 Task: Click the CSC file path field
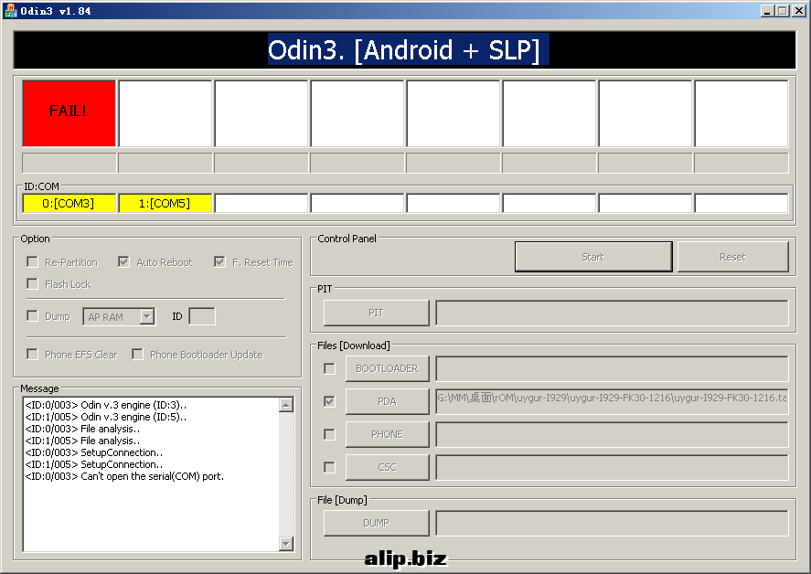pyautogui.click(x=612, y=467)
